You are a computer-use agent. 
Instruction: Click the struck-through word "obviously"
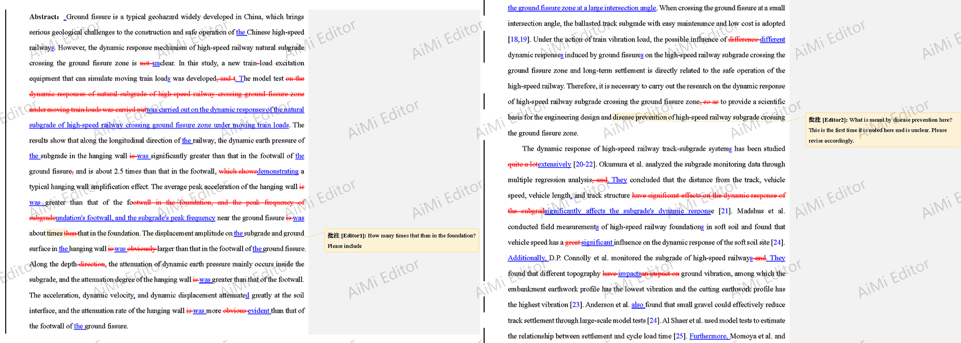[x=142, y=249]
